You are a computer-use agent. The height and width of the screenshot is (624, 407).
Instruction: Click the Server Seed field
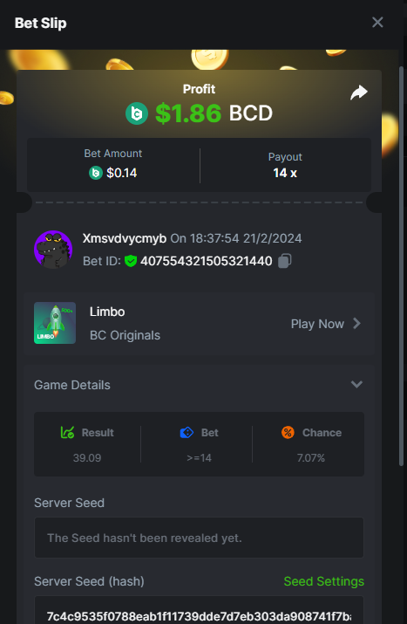[x=199, y=538]
